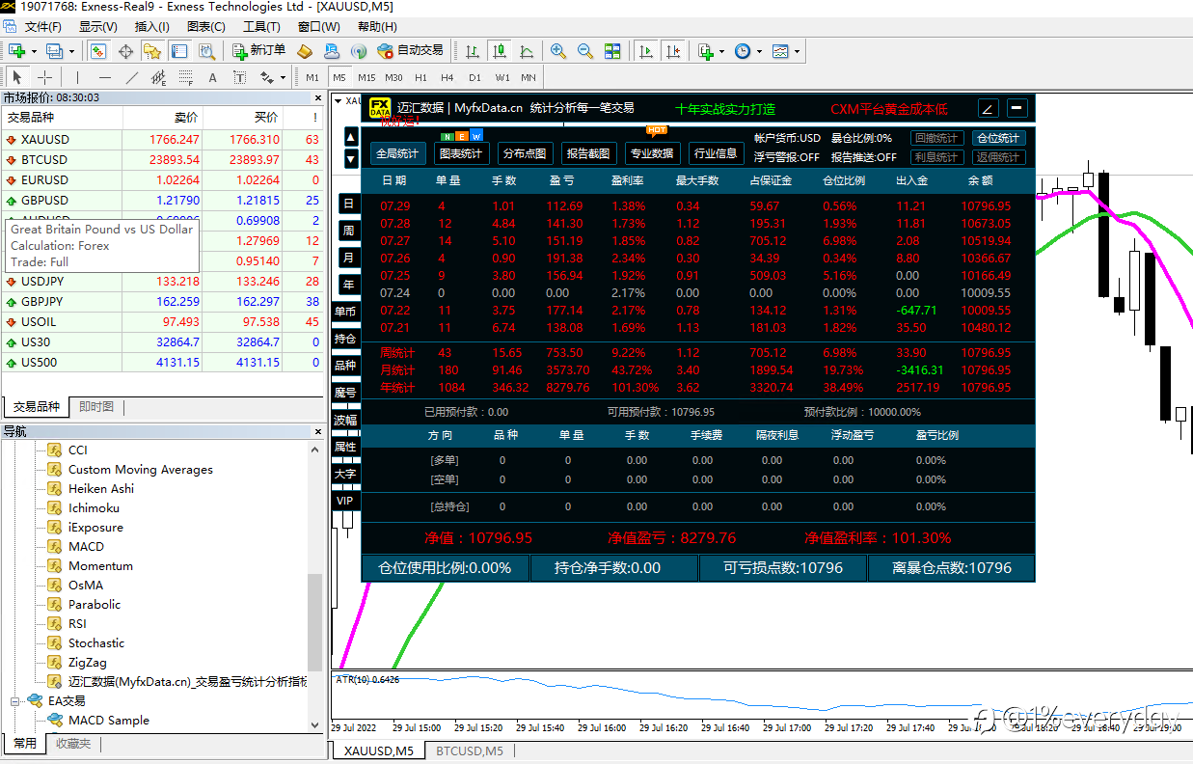Click the 专业数据 button

pos(651,153)
